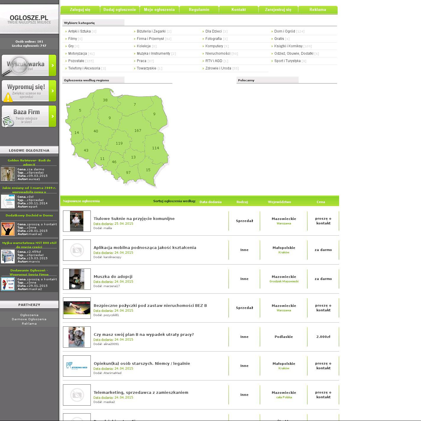Go to Dodaj ogłoszenie in the menu

coord(120,10)
